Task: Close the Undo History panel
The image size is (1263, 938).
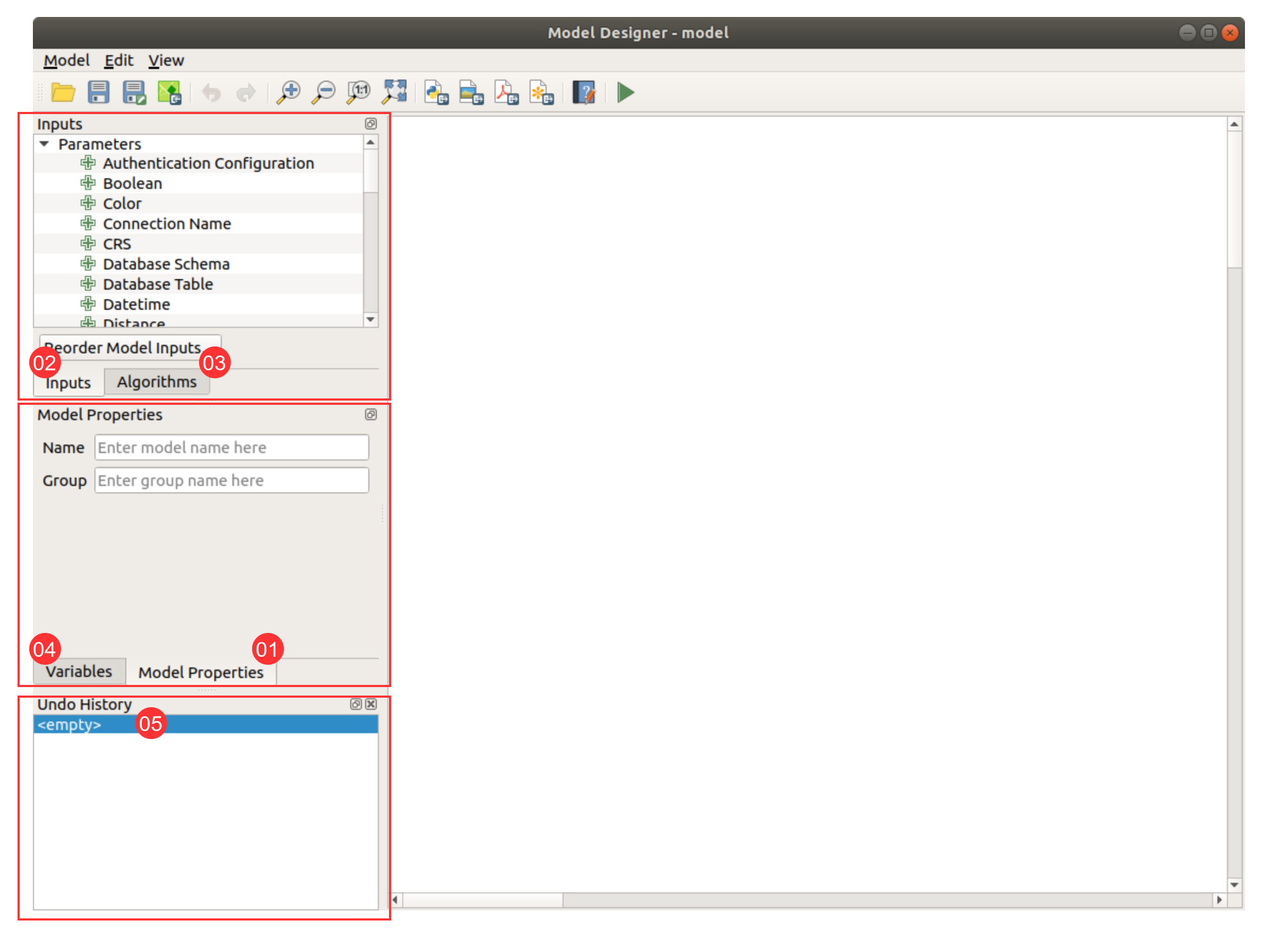Action: pyautogui.click(x=371, y=704)
